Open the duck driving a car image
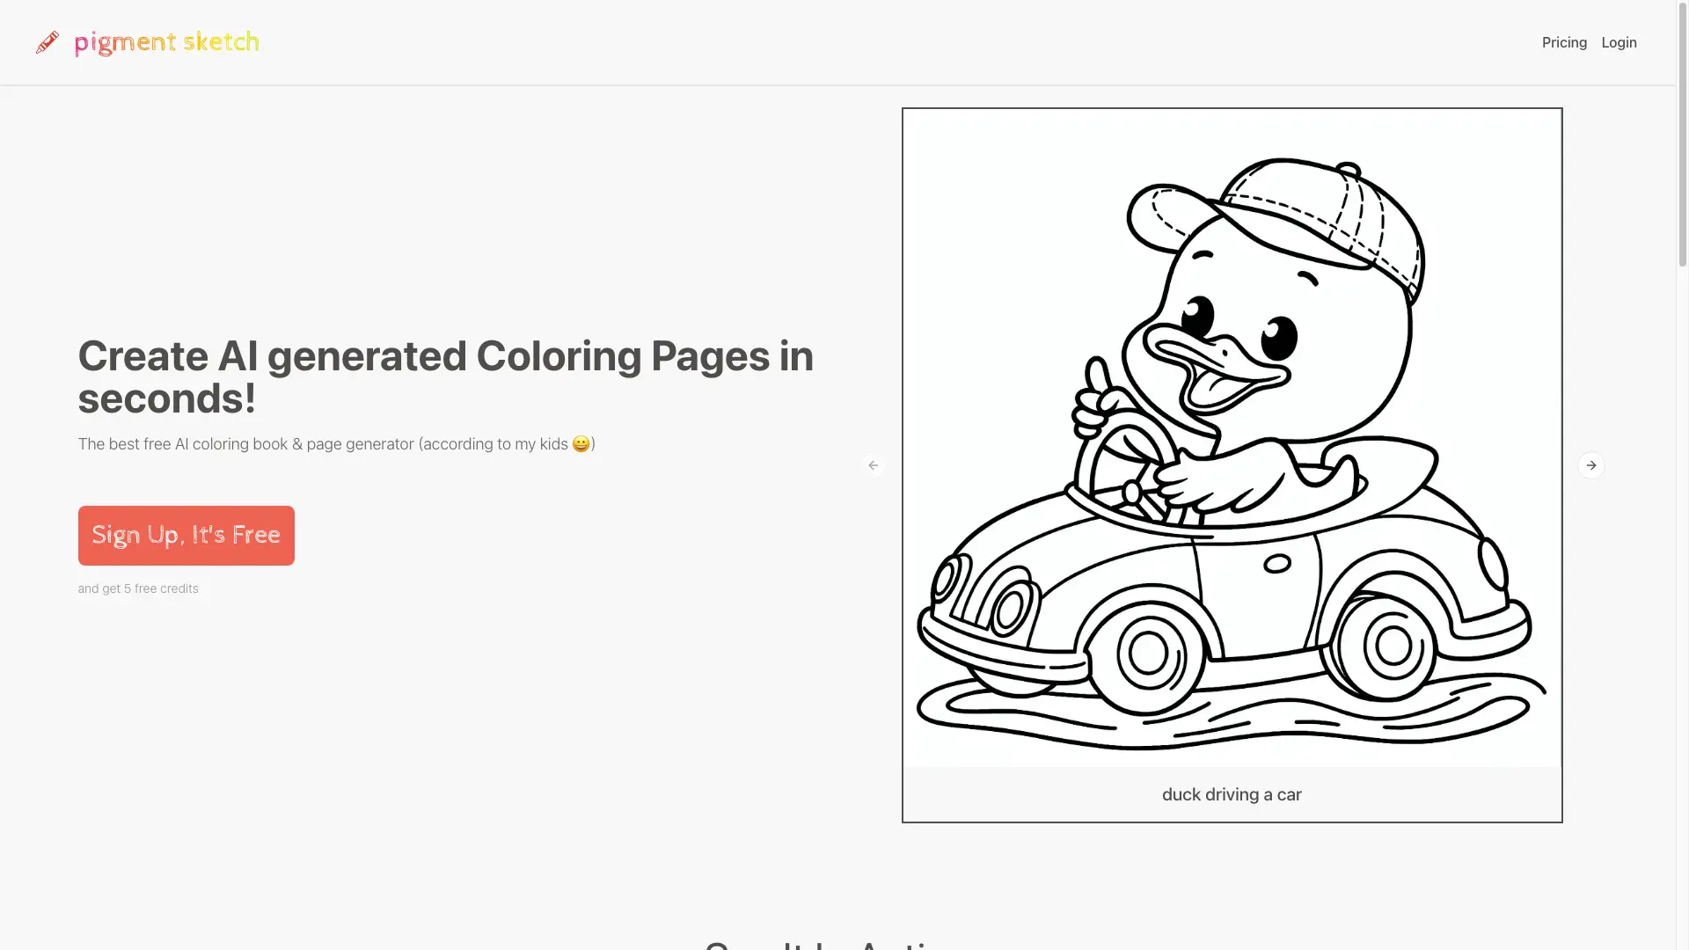1689x950 pixels. (x=1232, y=438)
